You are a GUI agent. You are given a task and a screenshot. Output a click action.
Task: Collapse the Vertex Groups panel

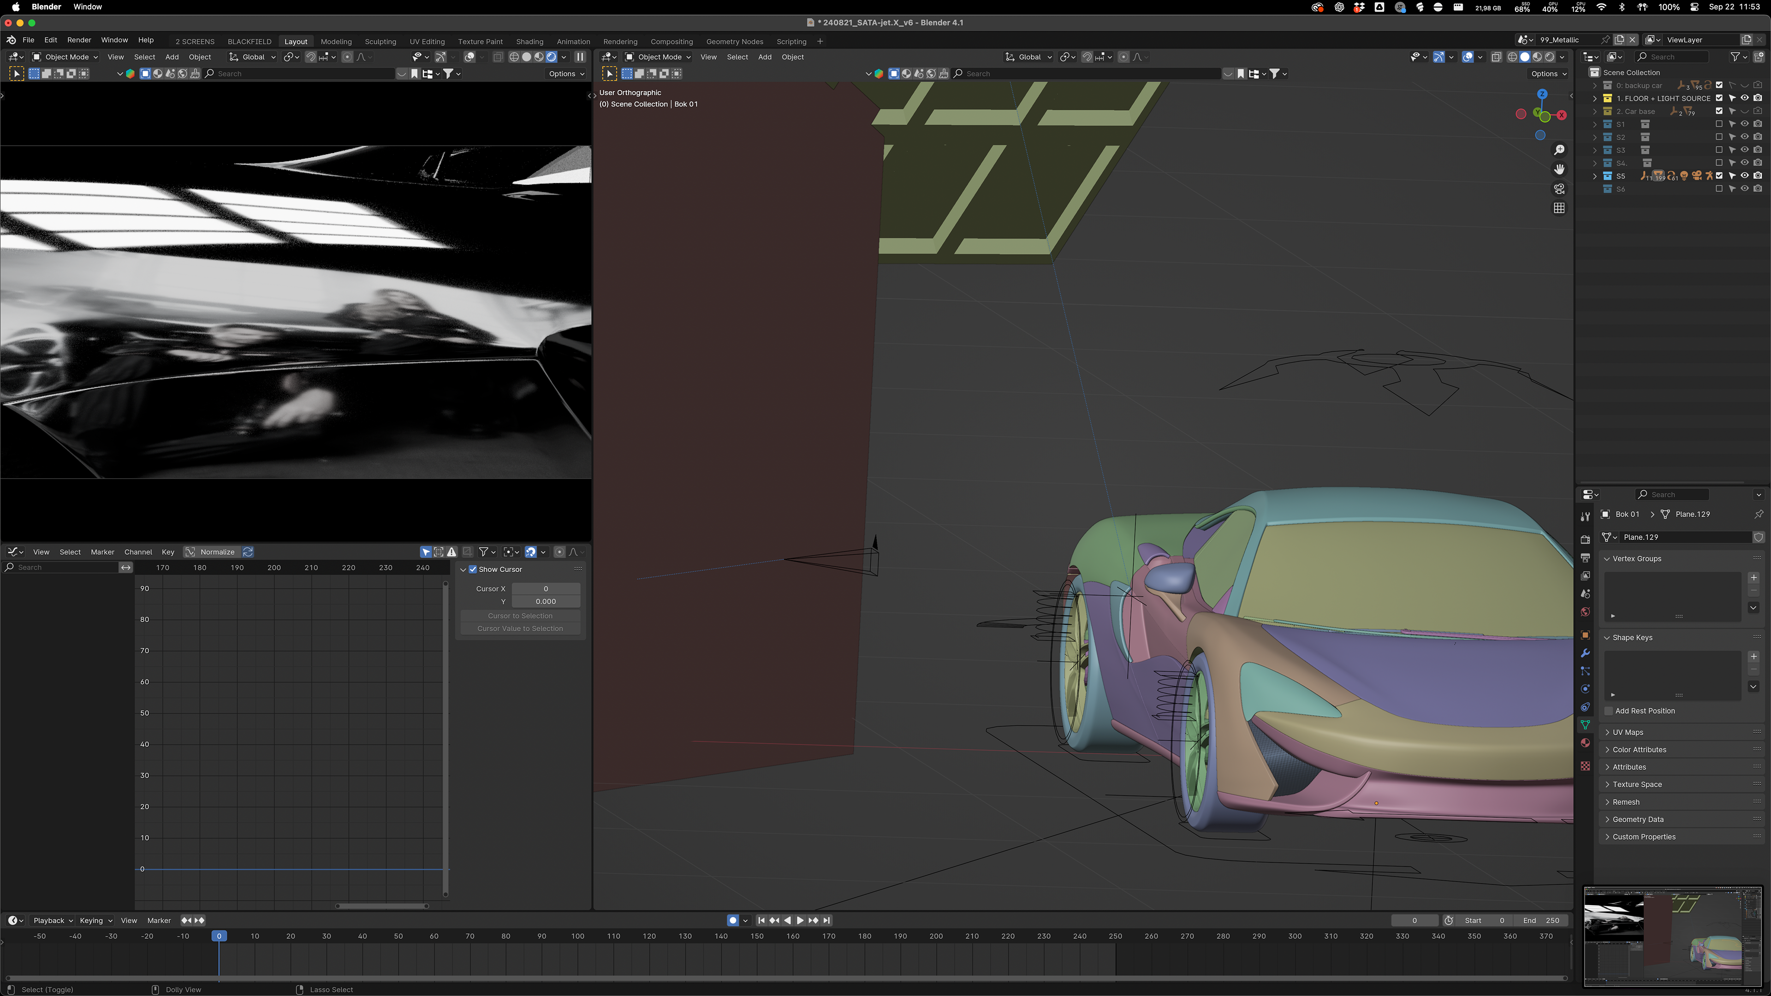pyautogui.click(x=1607, y=559)
